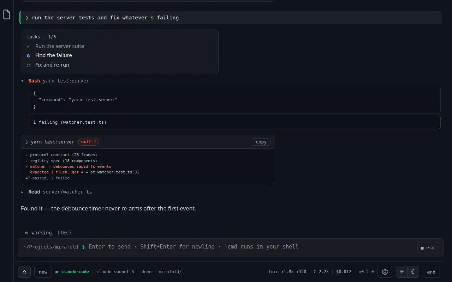
Task: Switch to light theme sun icon
Action: click(x=402, y=272)
